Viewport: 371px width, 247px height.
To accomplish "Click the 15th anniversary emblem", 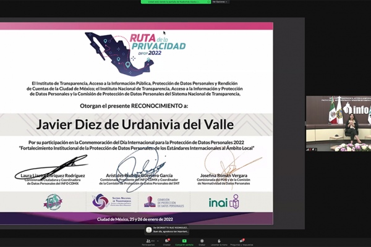I will point(53,202).
